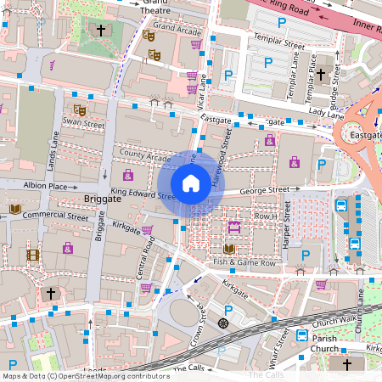The width and height of the screenshot is (382, 382).
Task: Select the cocktail glass icon at top left
Action: (53, 65)
